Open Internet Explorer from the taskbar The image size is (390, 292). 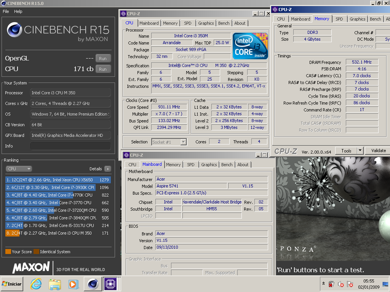tap(36, 284)
